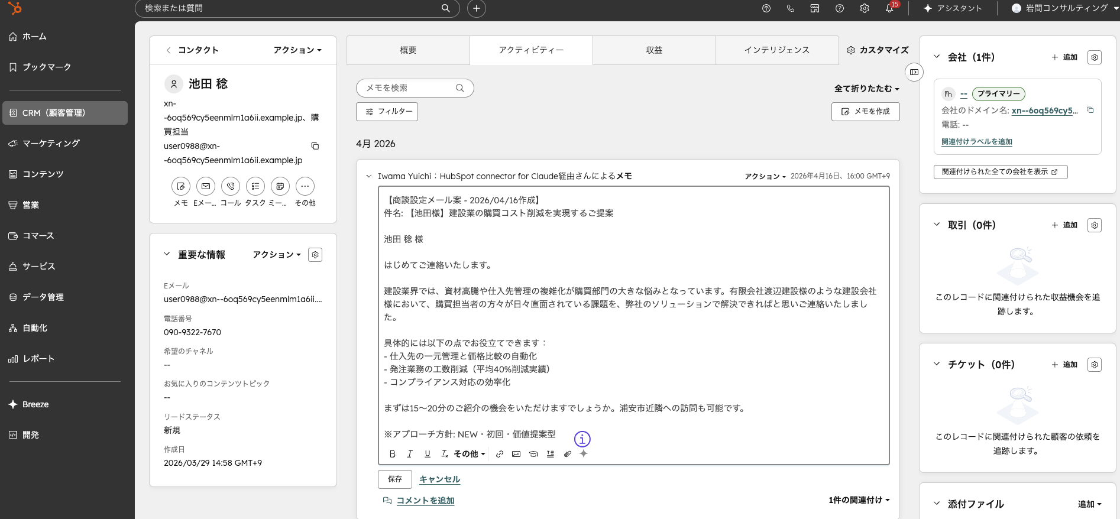This screenshot has width=1120, height=519.
Task: Click the 保存 button to save memo
Action: tap(394, 479)
